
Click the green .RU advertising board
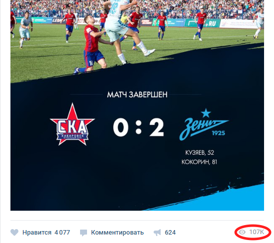202,23
